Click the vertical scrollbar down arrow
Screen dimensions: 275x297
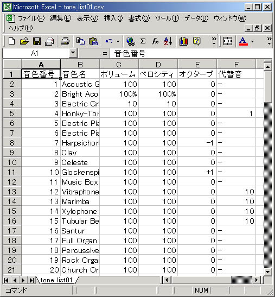[267, 272]
